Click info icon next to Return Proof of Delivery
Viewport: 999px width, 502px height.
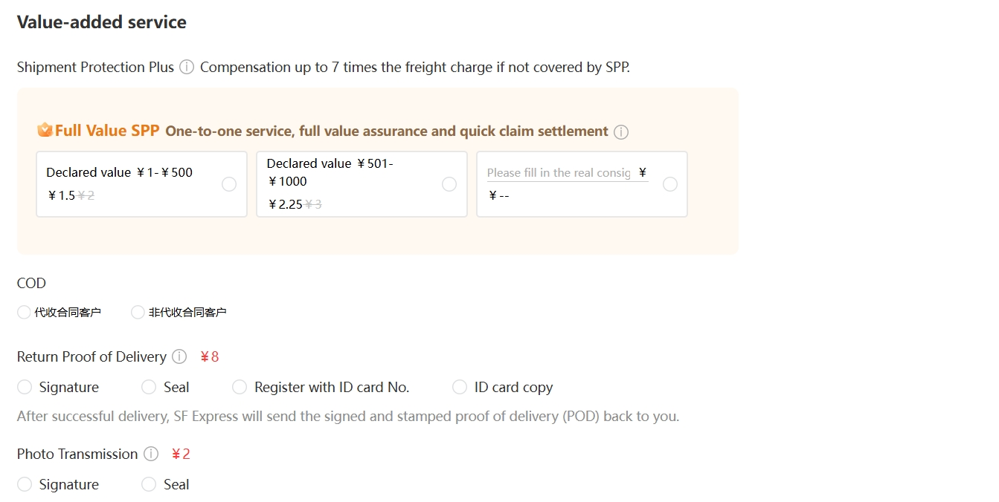point(179,357)
